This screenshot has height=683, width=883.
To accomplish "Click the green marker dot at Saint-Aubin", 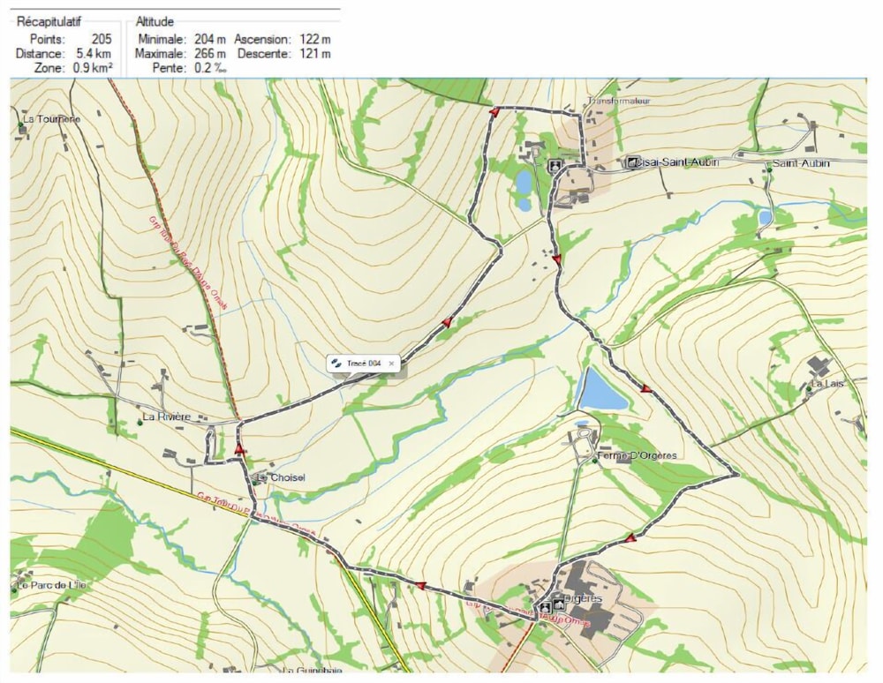I will pyautogui.click(x=769, y=169).
